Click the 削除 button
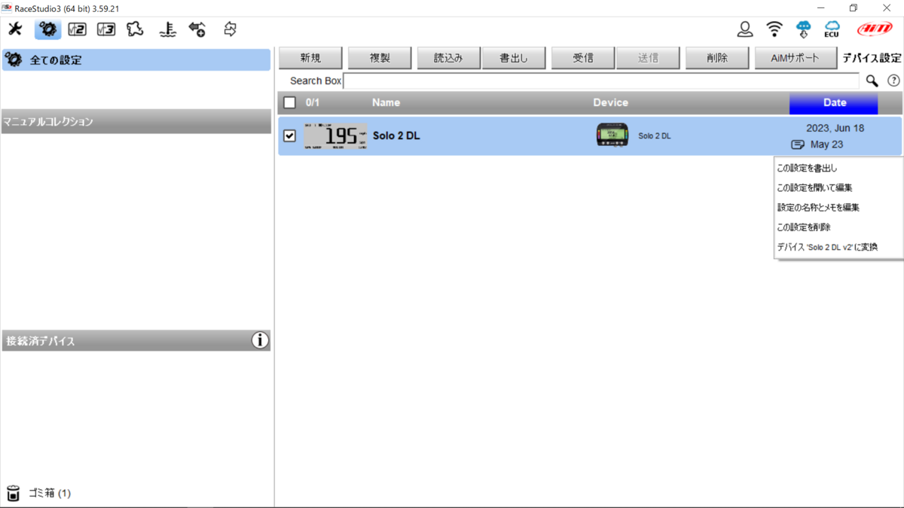904x508 pixels. pos(717,58)
